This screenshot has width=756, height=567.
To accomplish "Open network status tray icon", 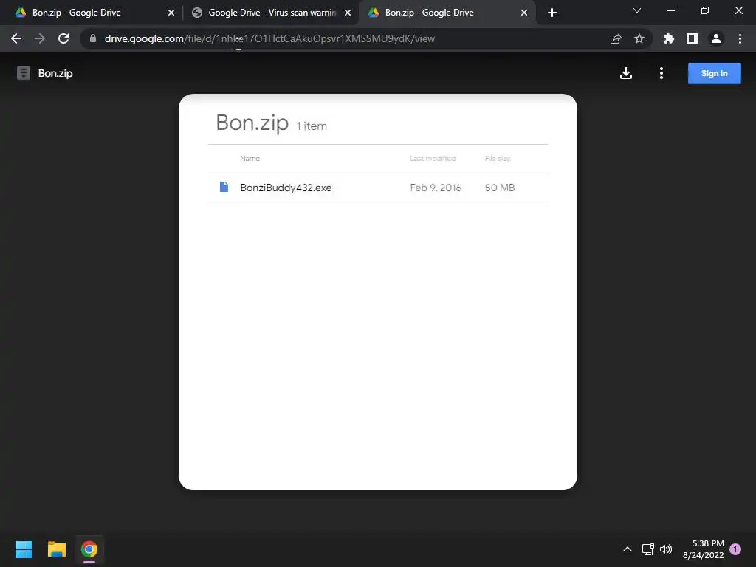I will (647, 549).
